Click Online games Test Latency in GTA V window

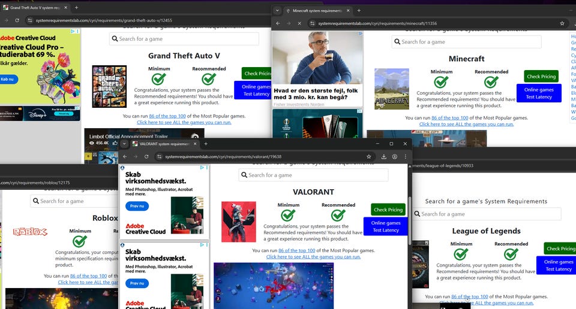[x=253, y=90]
